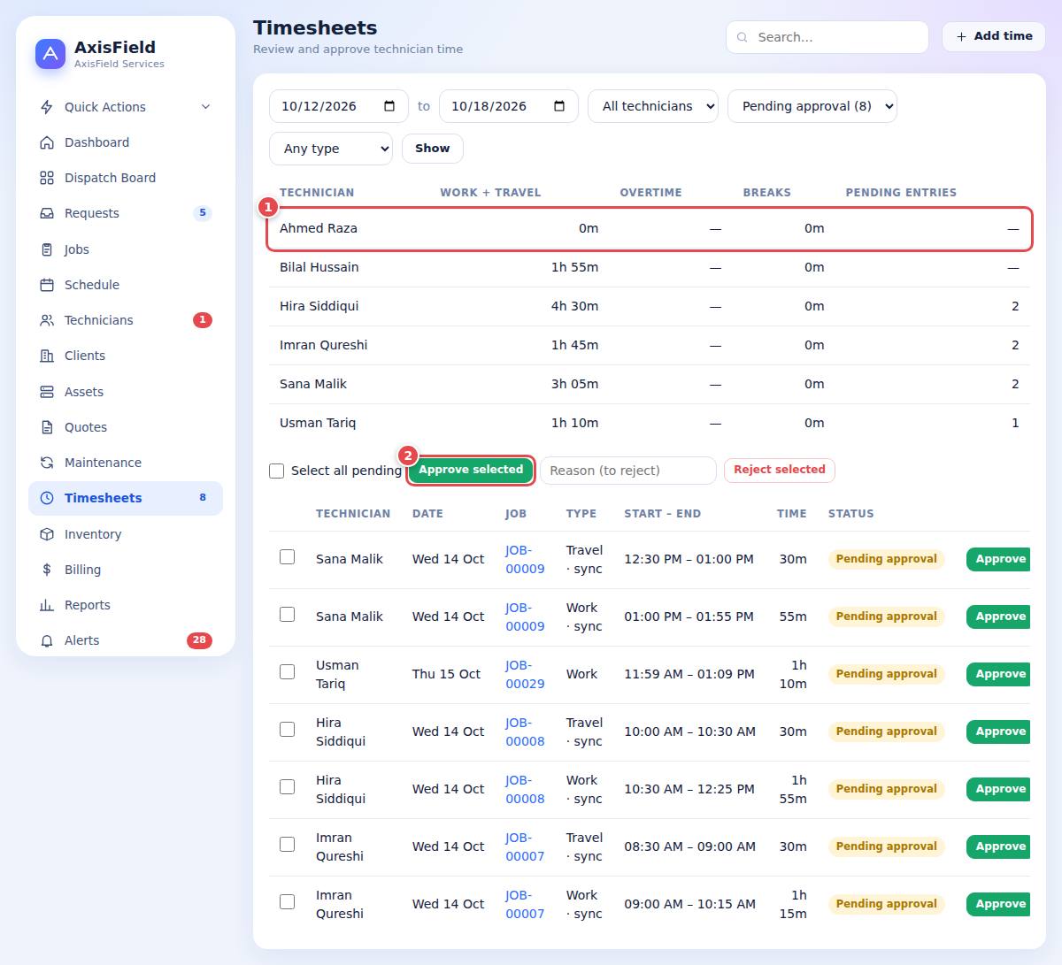1062x965 pixels.
Task: Click the Show filter button
Action: 433,149
